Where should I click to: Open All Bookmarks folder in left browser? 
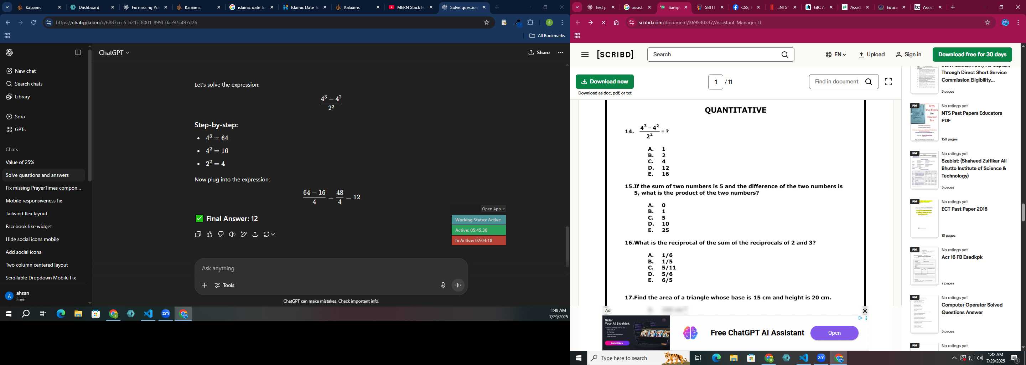coord(547,36)
